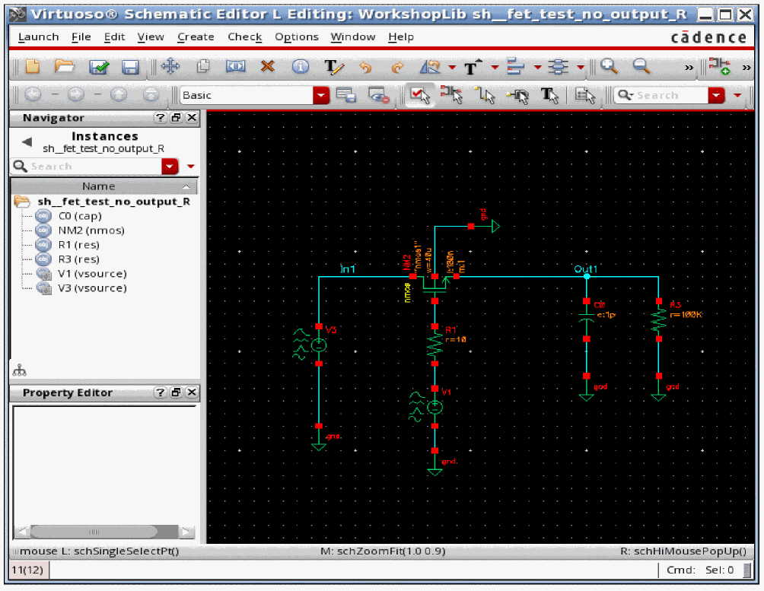Click the Undo arrow icon

(365, 68)
